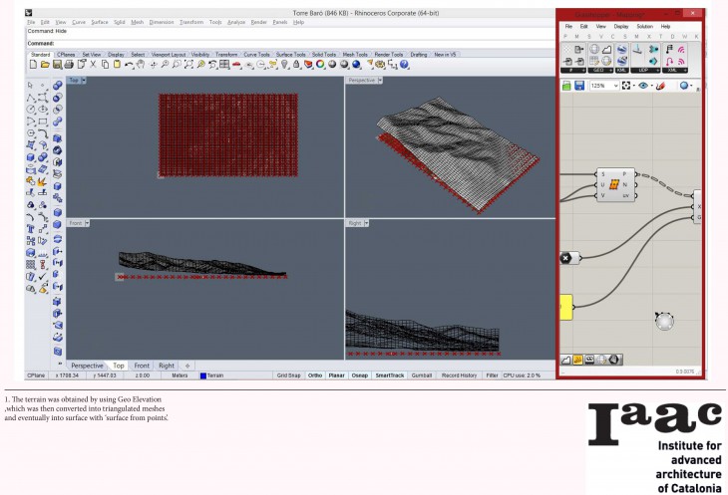Toggle Grid Snap in the status bar

pyautogui.click(x=287, y=375)
